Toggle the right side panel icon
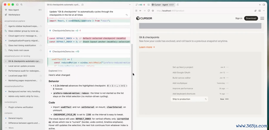The height and width of the screenshot is (130, 269). pyautogui.click(x=264, y=5)
